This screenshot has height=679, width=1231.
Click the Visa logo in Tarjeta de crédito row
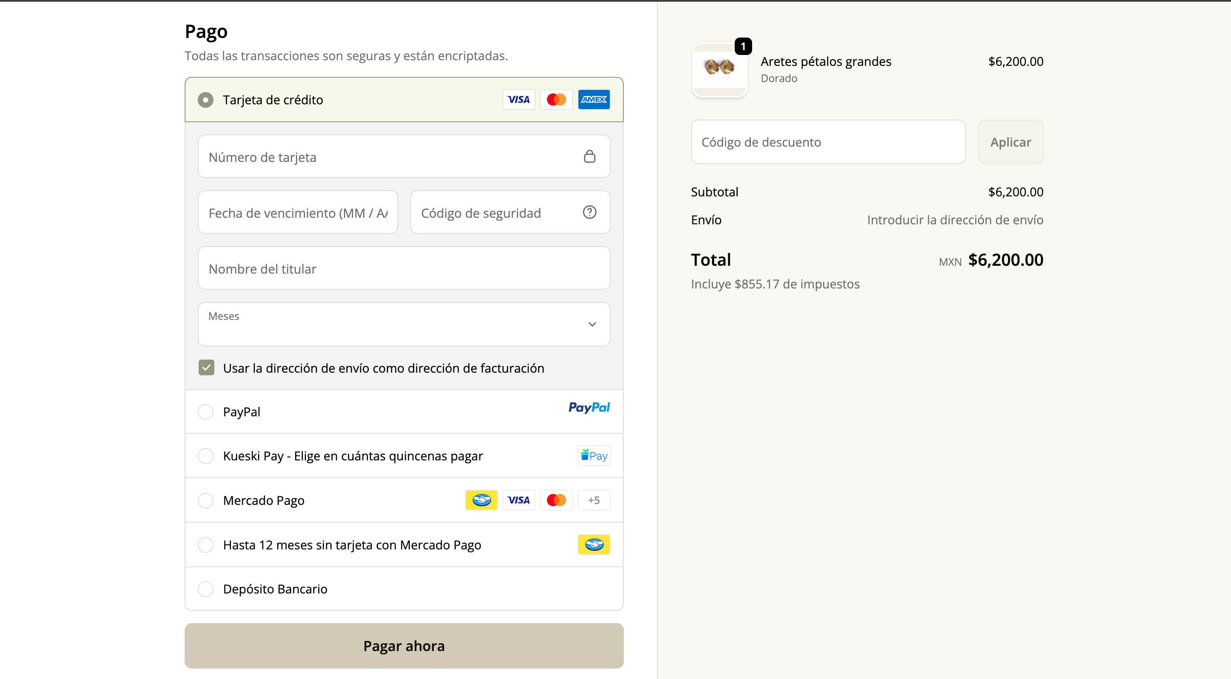[519, 99]
